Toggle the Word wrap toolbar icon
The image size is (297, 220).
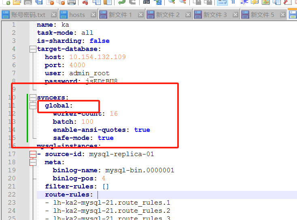point(222,2)
